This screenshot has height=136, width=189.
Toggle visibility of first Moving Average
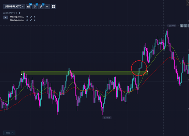27,17
